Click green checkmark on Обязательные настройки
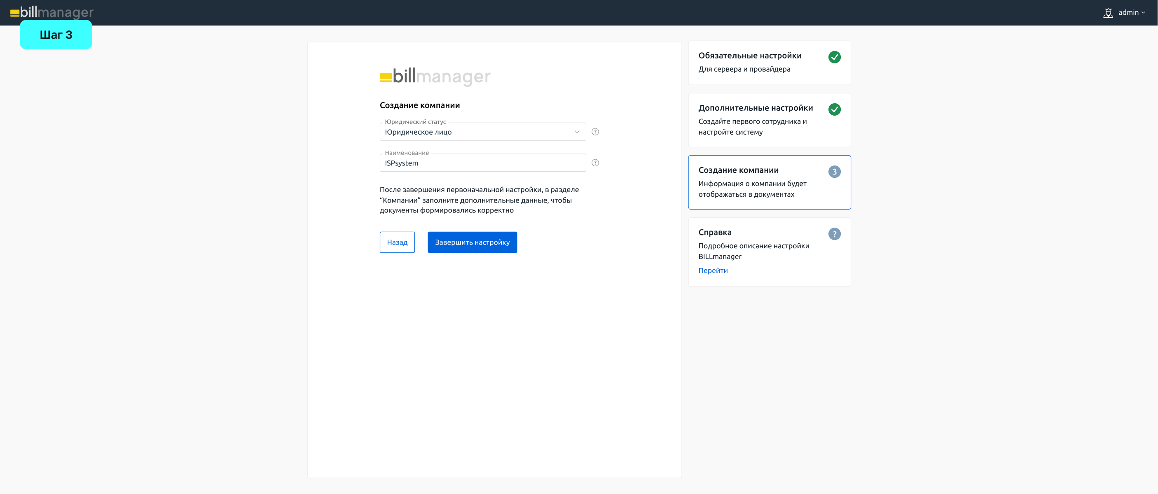Screen dimensions: 1158x494 [834, 57]
